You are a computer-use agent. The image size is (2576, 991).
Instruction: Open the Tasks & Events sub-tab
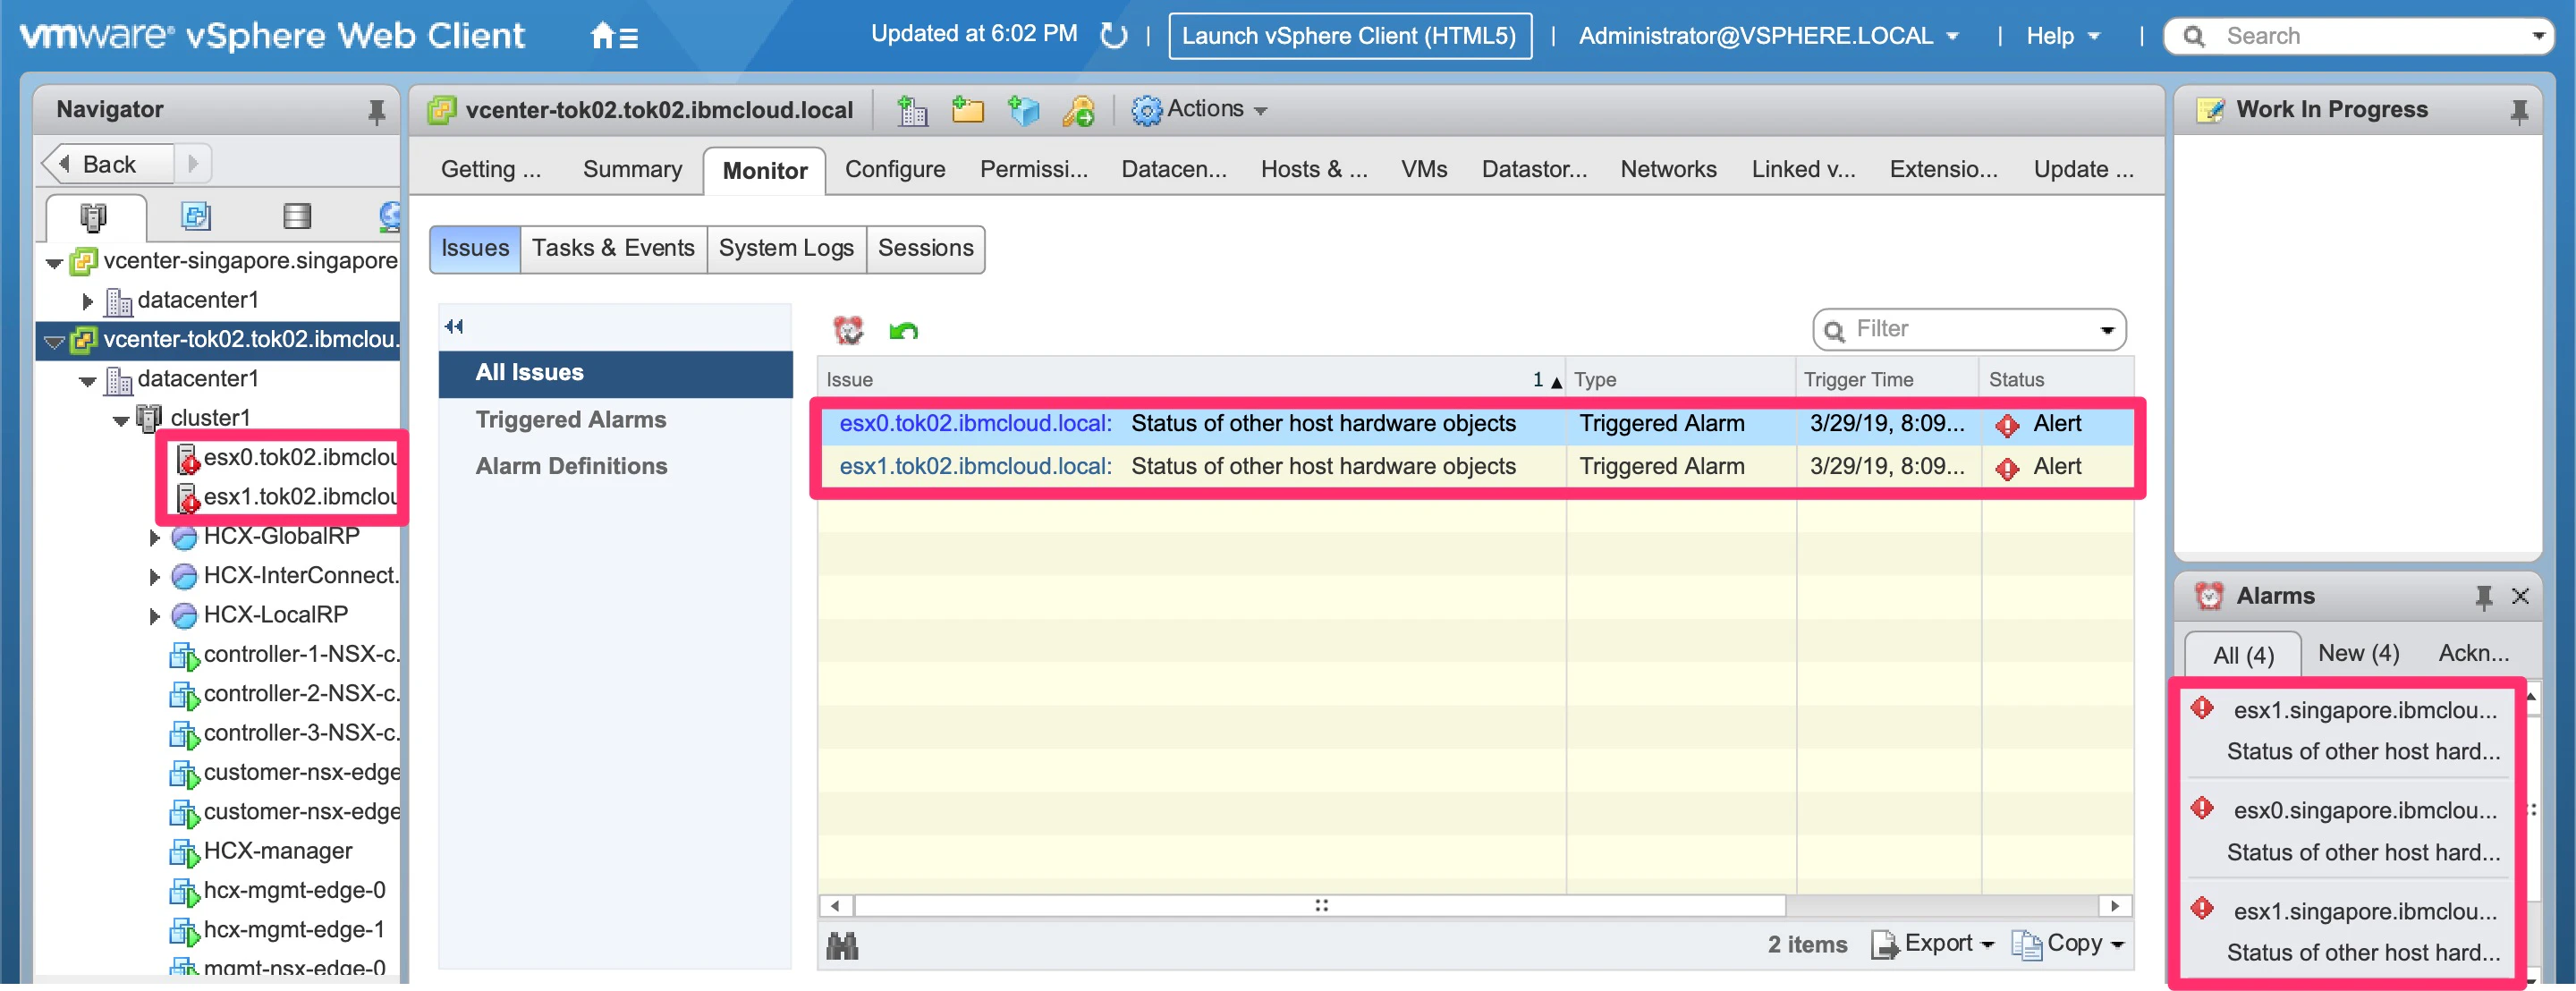pos(612,248)
